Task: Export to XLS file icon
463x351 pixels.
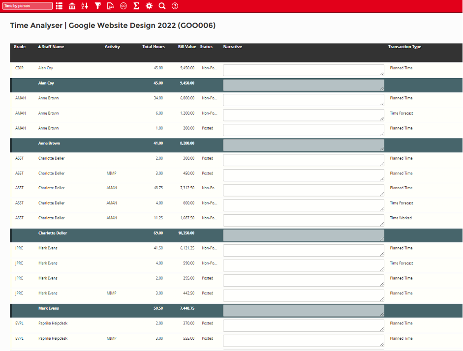Action: [x=111, y=6]
